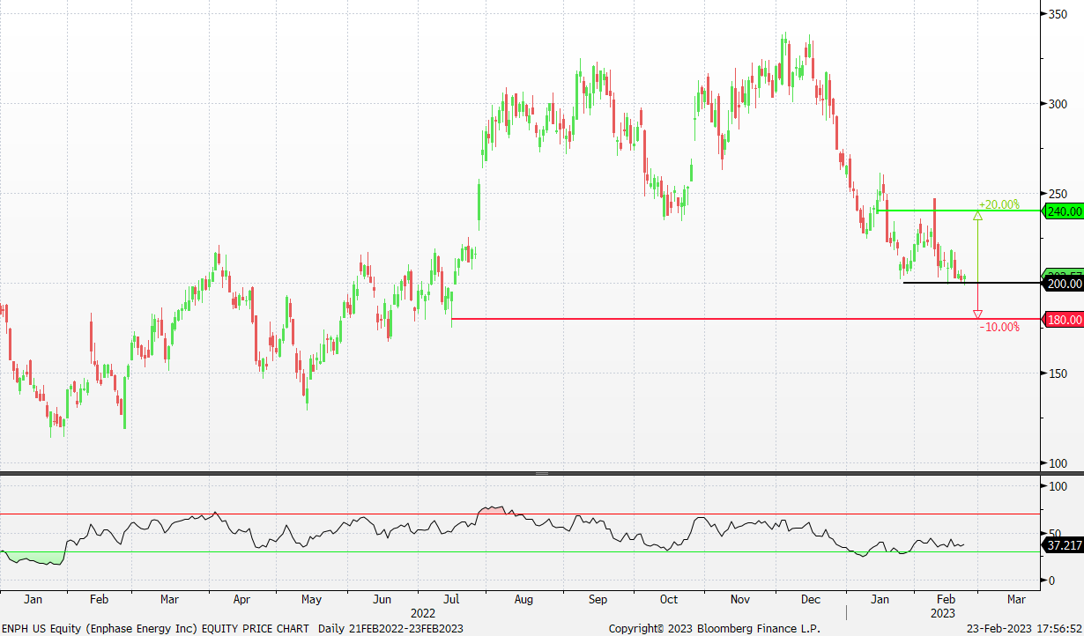
Task: Click the 50 label on the RSI axis
Action: (x=1057, y=533)
